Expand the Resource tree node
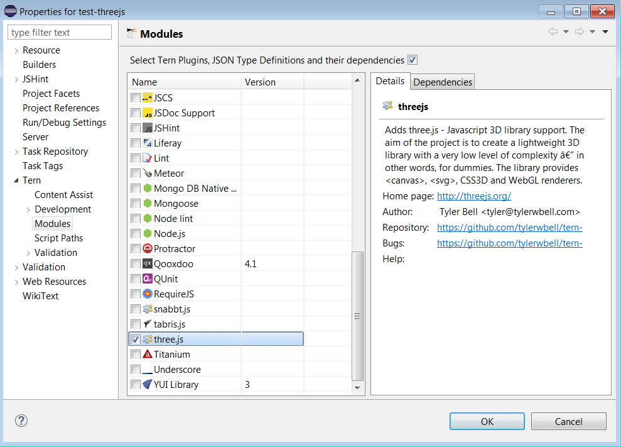This screenshot has height=447, width=621. point(16,51)
